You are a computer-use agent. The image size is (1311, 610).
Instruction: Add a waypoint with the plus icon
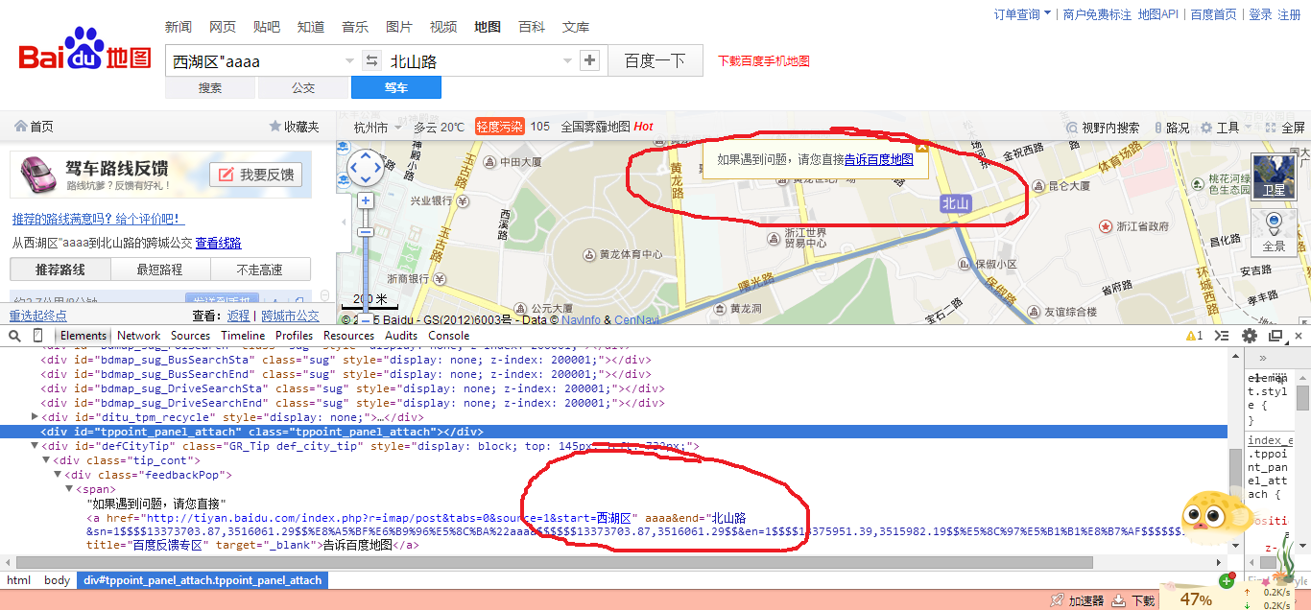click(x=590, y=60)
